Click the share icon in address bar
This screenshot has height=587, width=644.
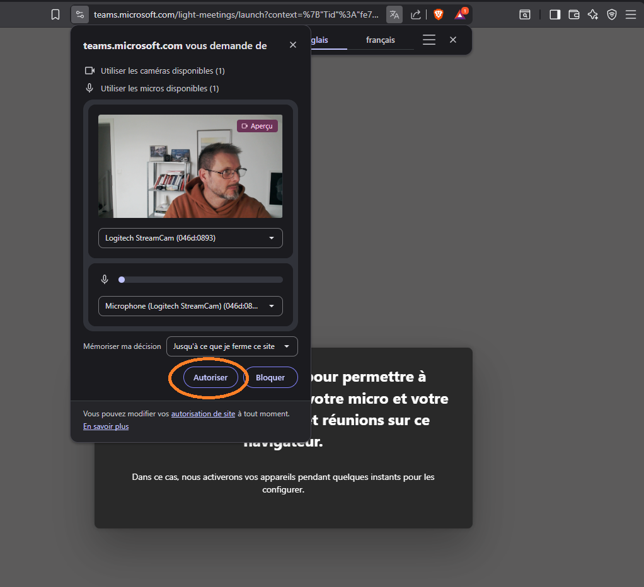pyautogui.click(x=416, y=14)
